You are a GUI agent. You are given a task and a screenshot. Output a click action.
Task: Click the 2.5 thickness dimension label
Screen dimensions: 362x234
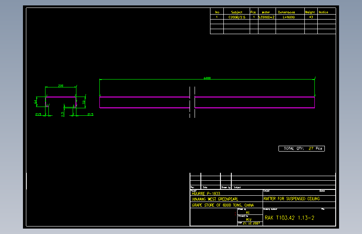pyautogui.click(x=63, y=114)
